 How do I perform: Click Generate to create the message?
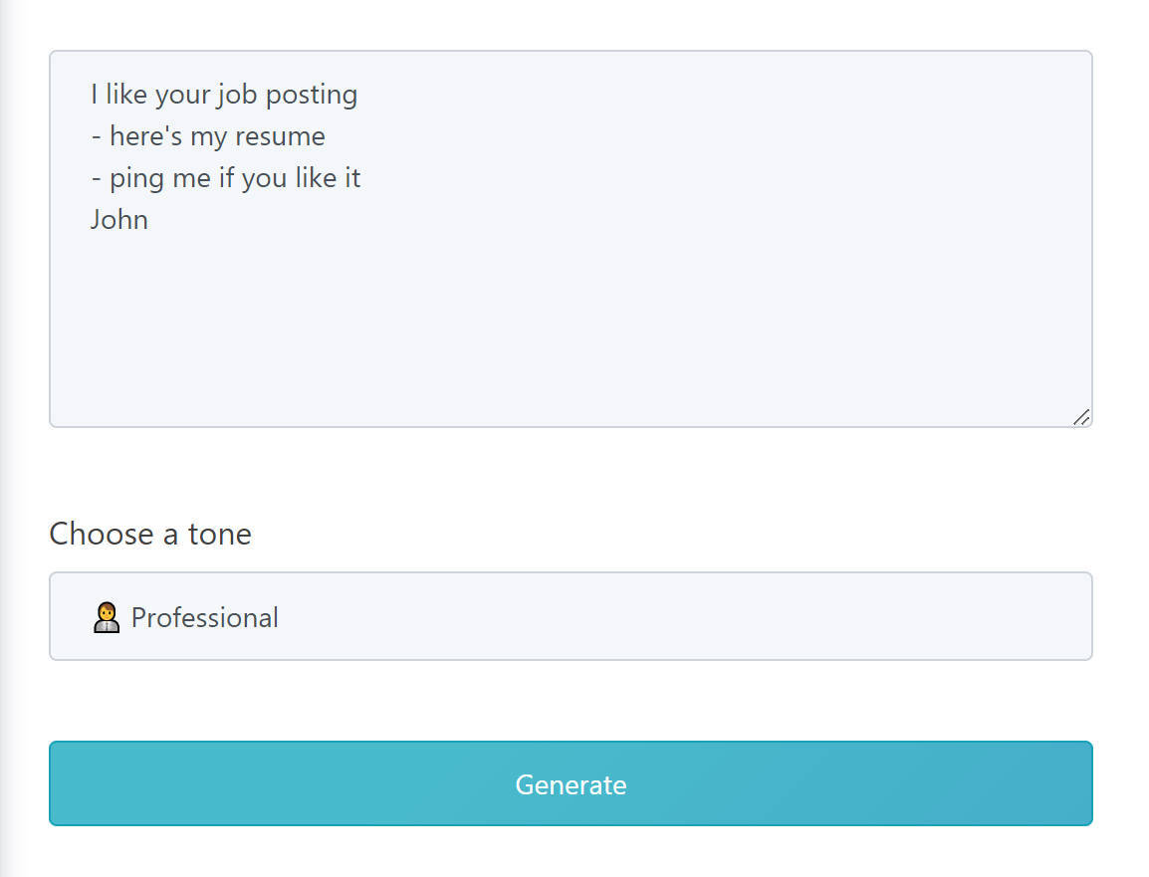[x=571, y=783]
